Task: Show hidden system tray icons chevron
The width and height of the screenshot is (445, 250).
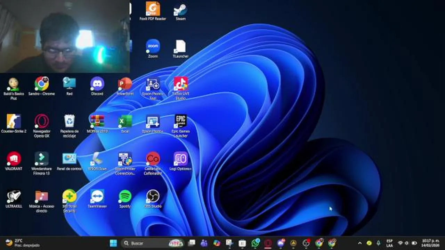Action: (359, 243)
